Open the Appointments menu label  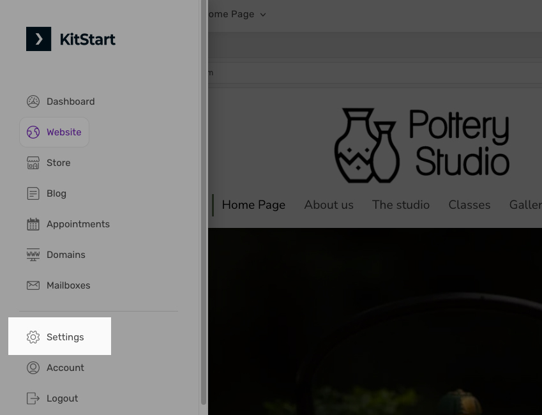pyautogui.click(x=78, y=224)
